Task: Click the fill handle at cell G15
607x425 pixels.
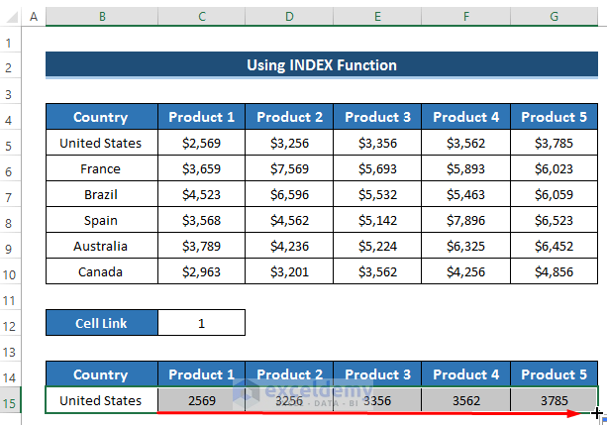Action: pos(597,412)
